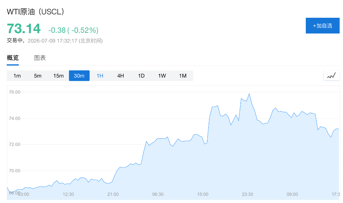343x203 pixels.
Task: Set chart interval to 1W
Action: point(162,76)
